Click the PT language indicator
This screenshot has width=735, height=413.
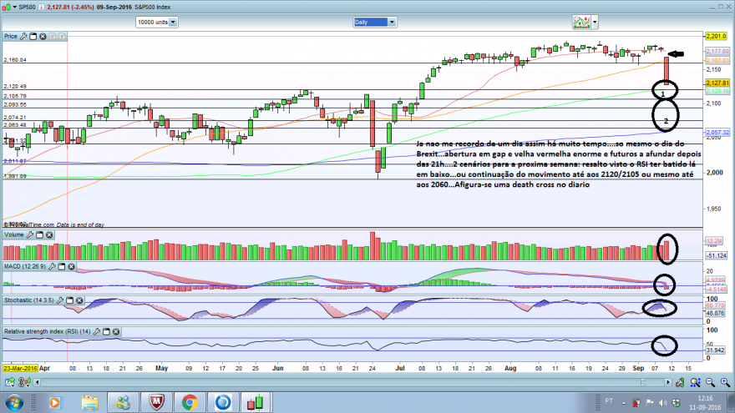pyautogui.click(x=609, y=401)
